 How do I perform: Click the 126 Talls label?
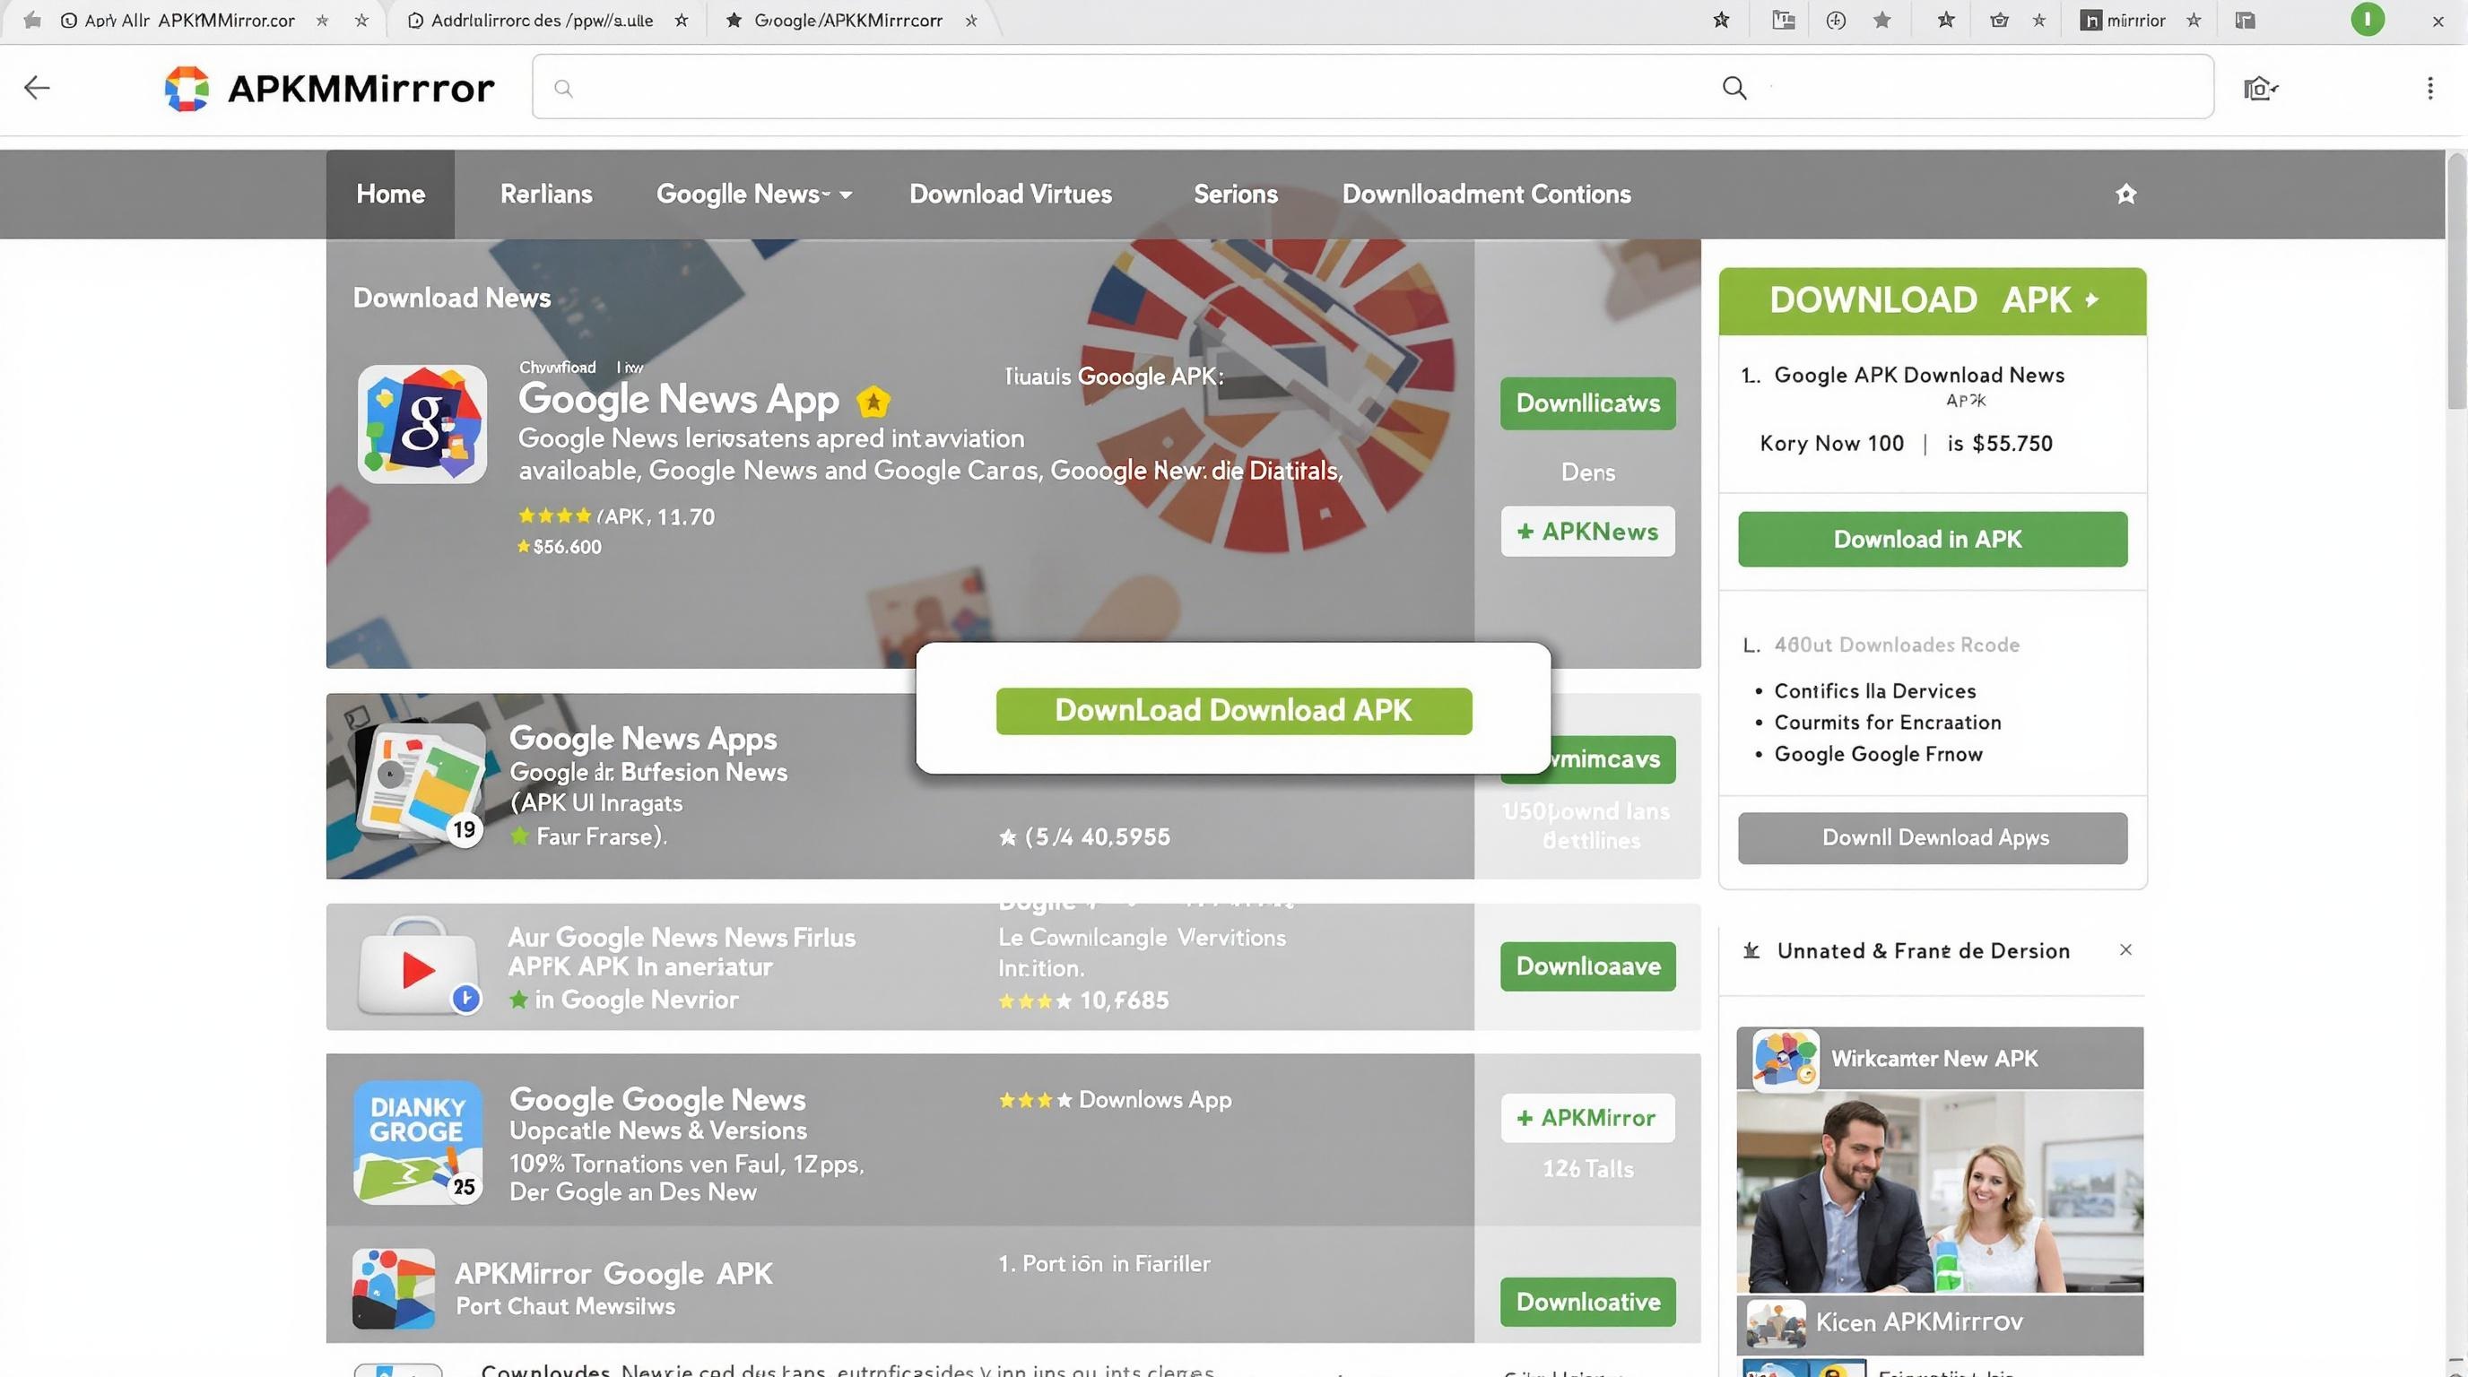[1587, 1169]
